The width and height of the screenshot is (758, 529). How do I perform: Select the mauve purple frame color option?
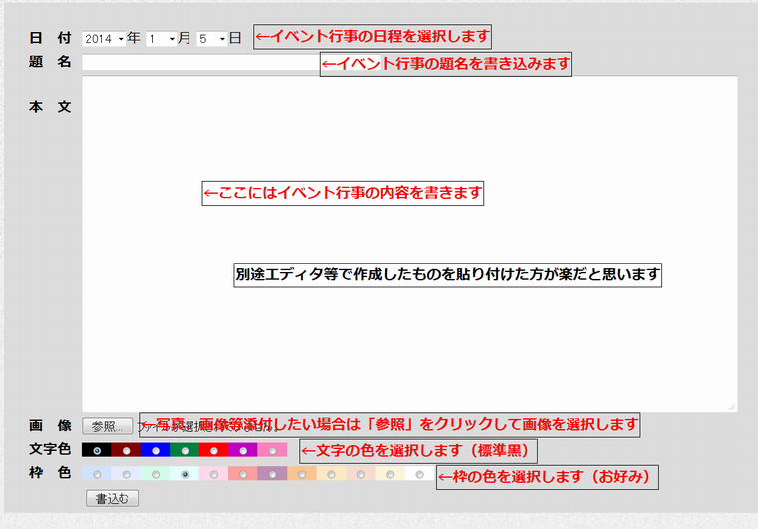(273, 475)
